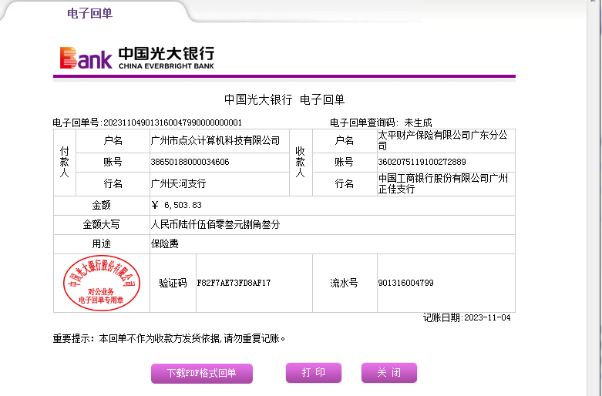The height and width of the screenshot is (396, 602).
Task: Click payee bank 中国工商银行 branch cell
Action: pyautogui.click(x=442, y=183)
